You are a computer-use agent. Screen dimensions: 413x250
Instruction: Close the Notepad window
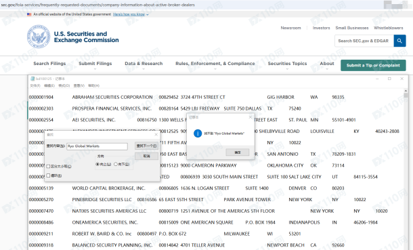click(x=401, y=79)
